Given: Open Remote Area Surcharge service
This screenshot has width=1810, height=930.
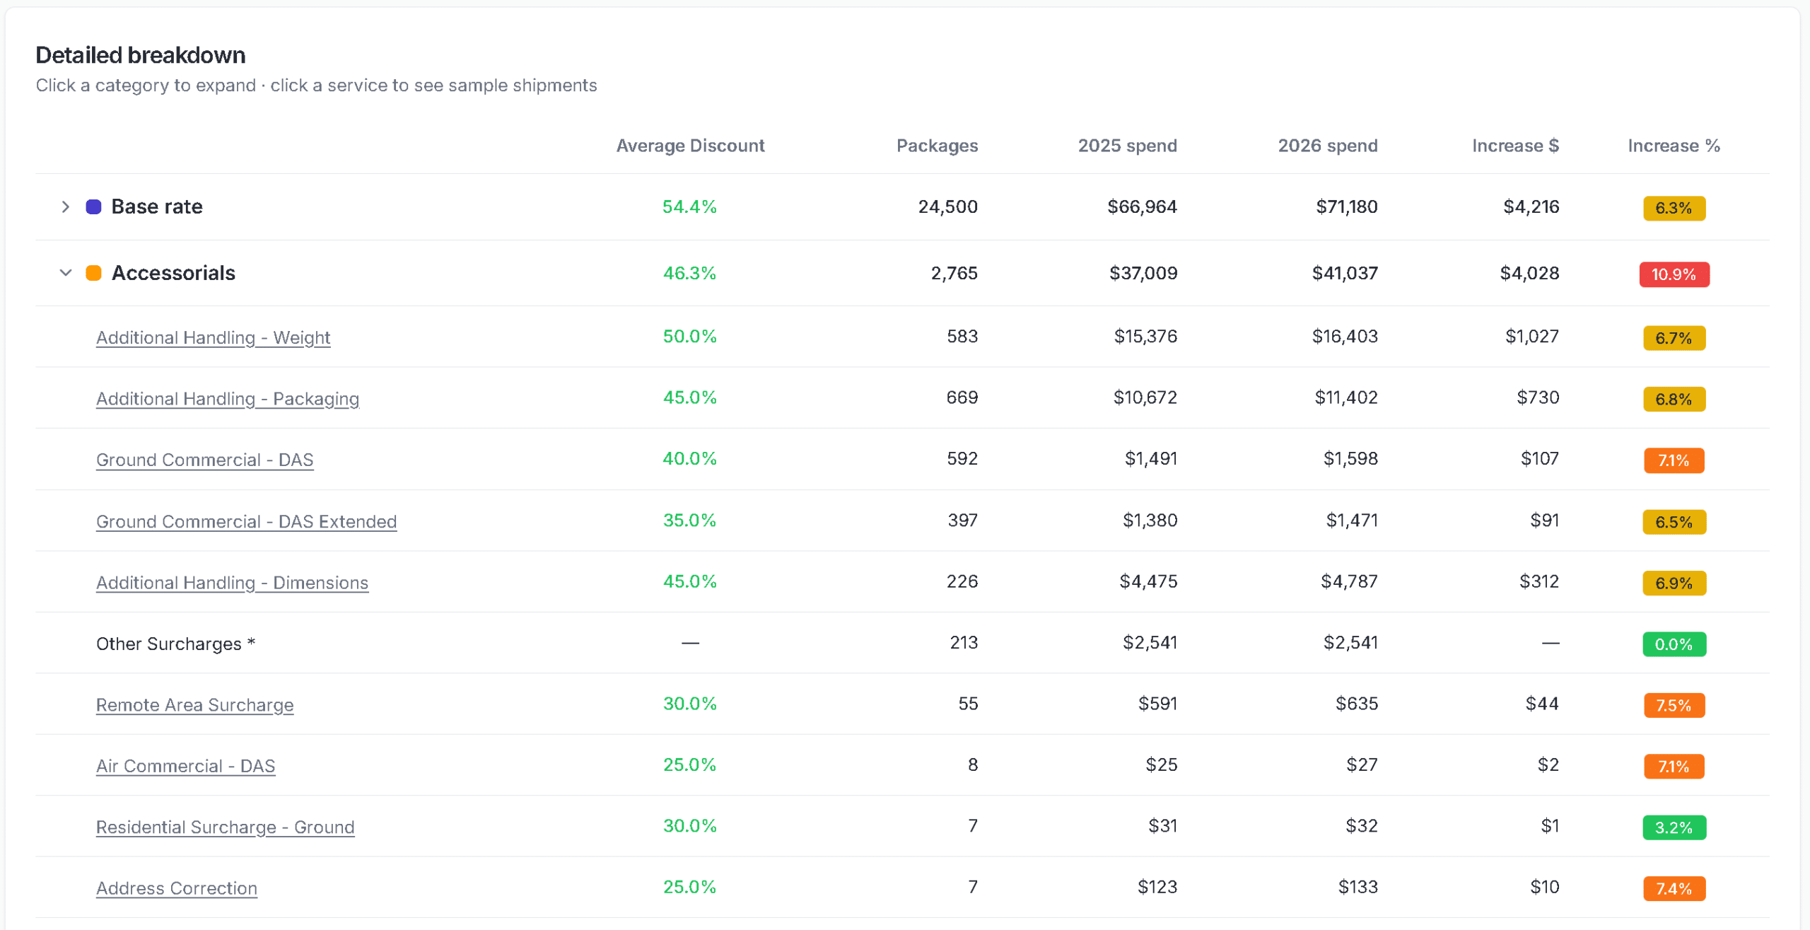Looking at the screenshot, I should click(194, 705).
